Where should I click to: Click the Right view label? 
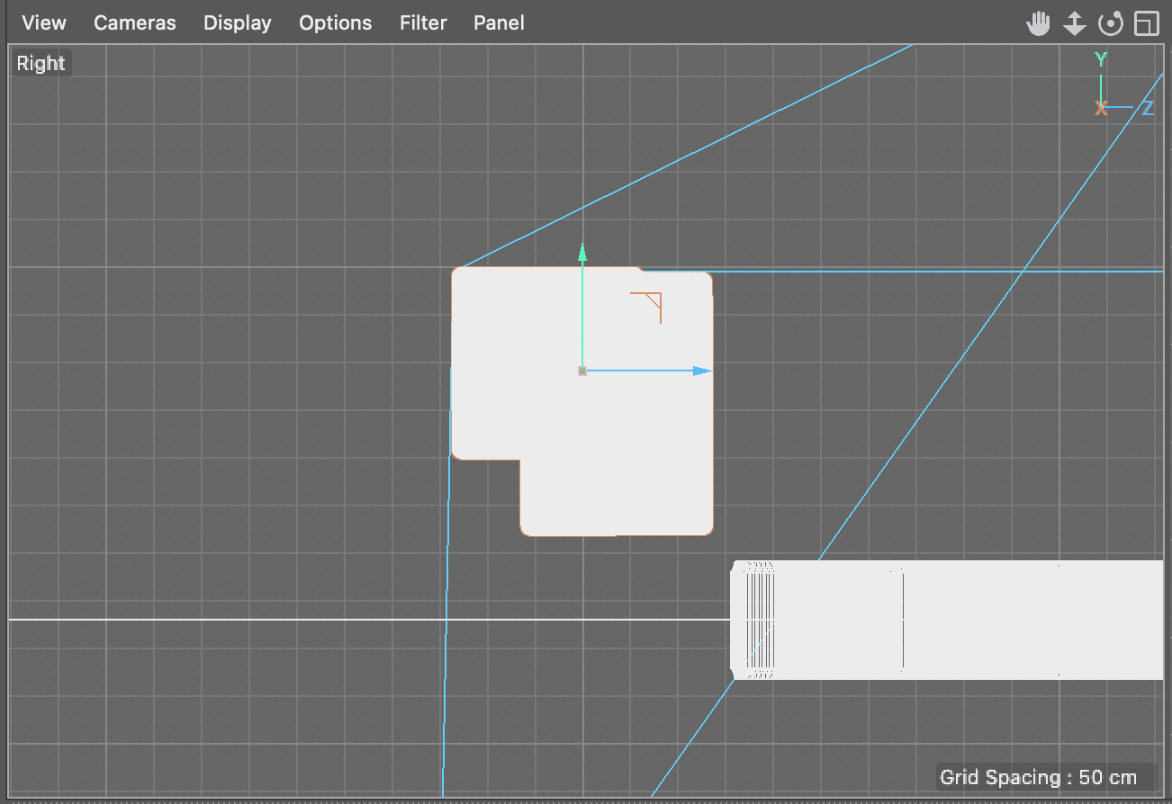point(40,62)
